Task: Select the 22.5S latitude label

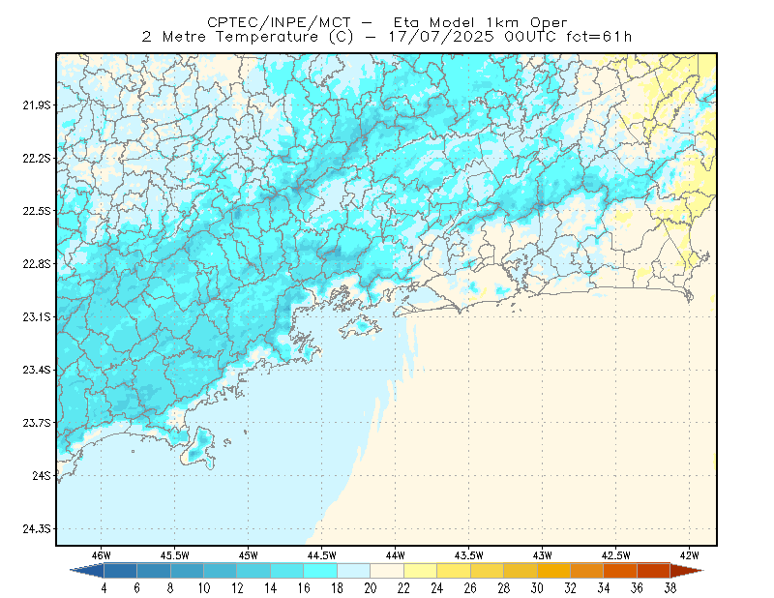Action: (36, 211)
